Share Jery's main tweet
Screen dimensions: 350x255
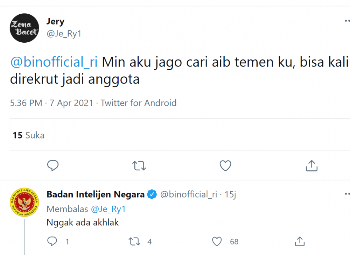click(311, 165)
